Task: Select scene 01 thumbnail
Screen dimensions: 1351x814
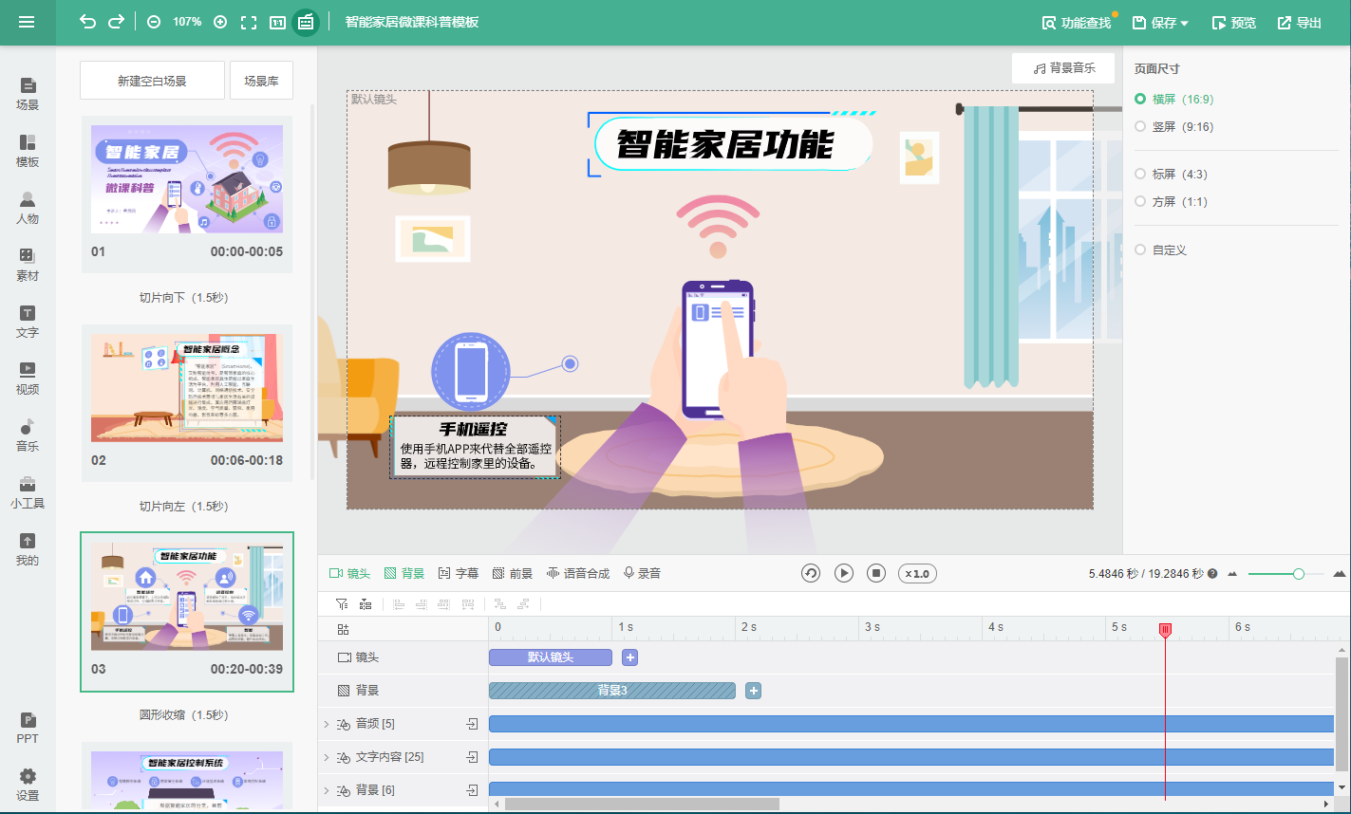Action: pyautogui.click(x=187, y=179)
